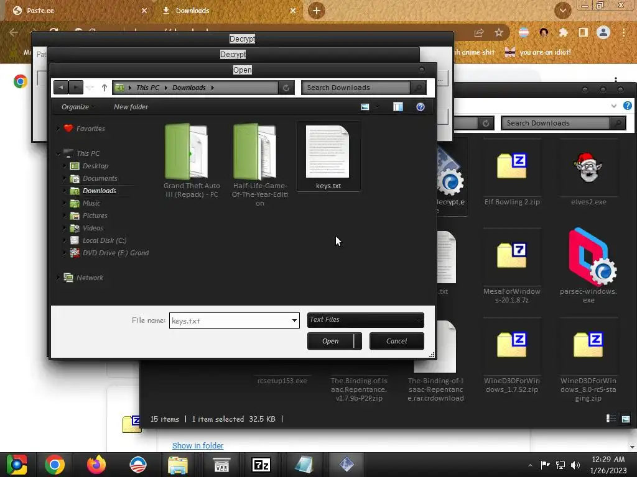Select elves2.exe in Explorer window

(588, 173)
